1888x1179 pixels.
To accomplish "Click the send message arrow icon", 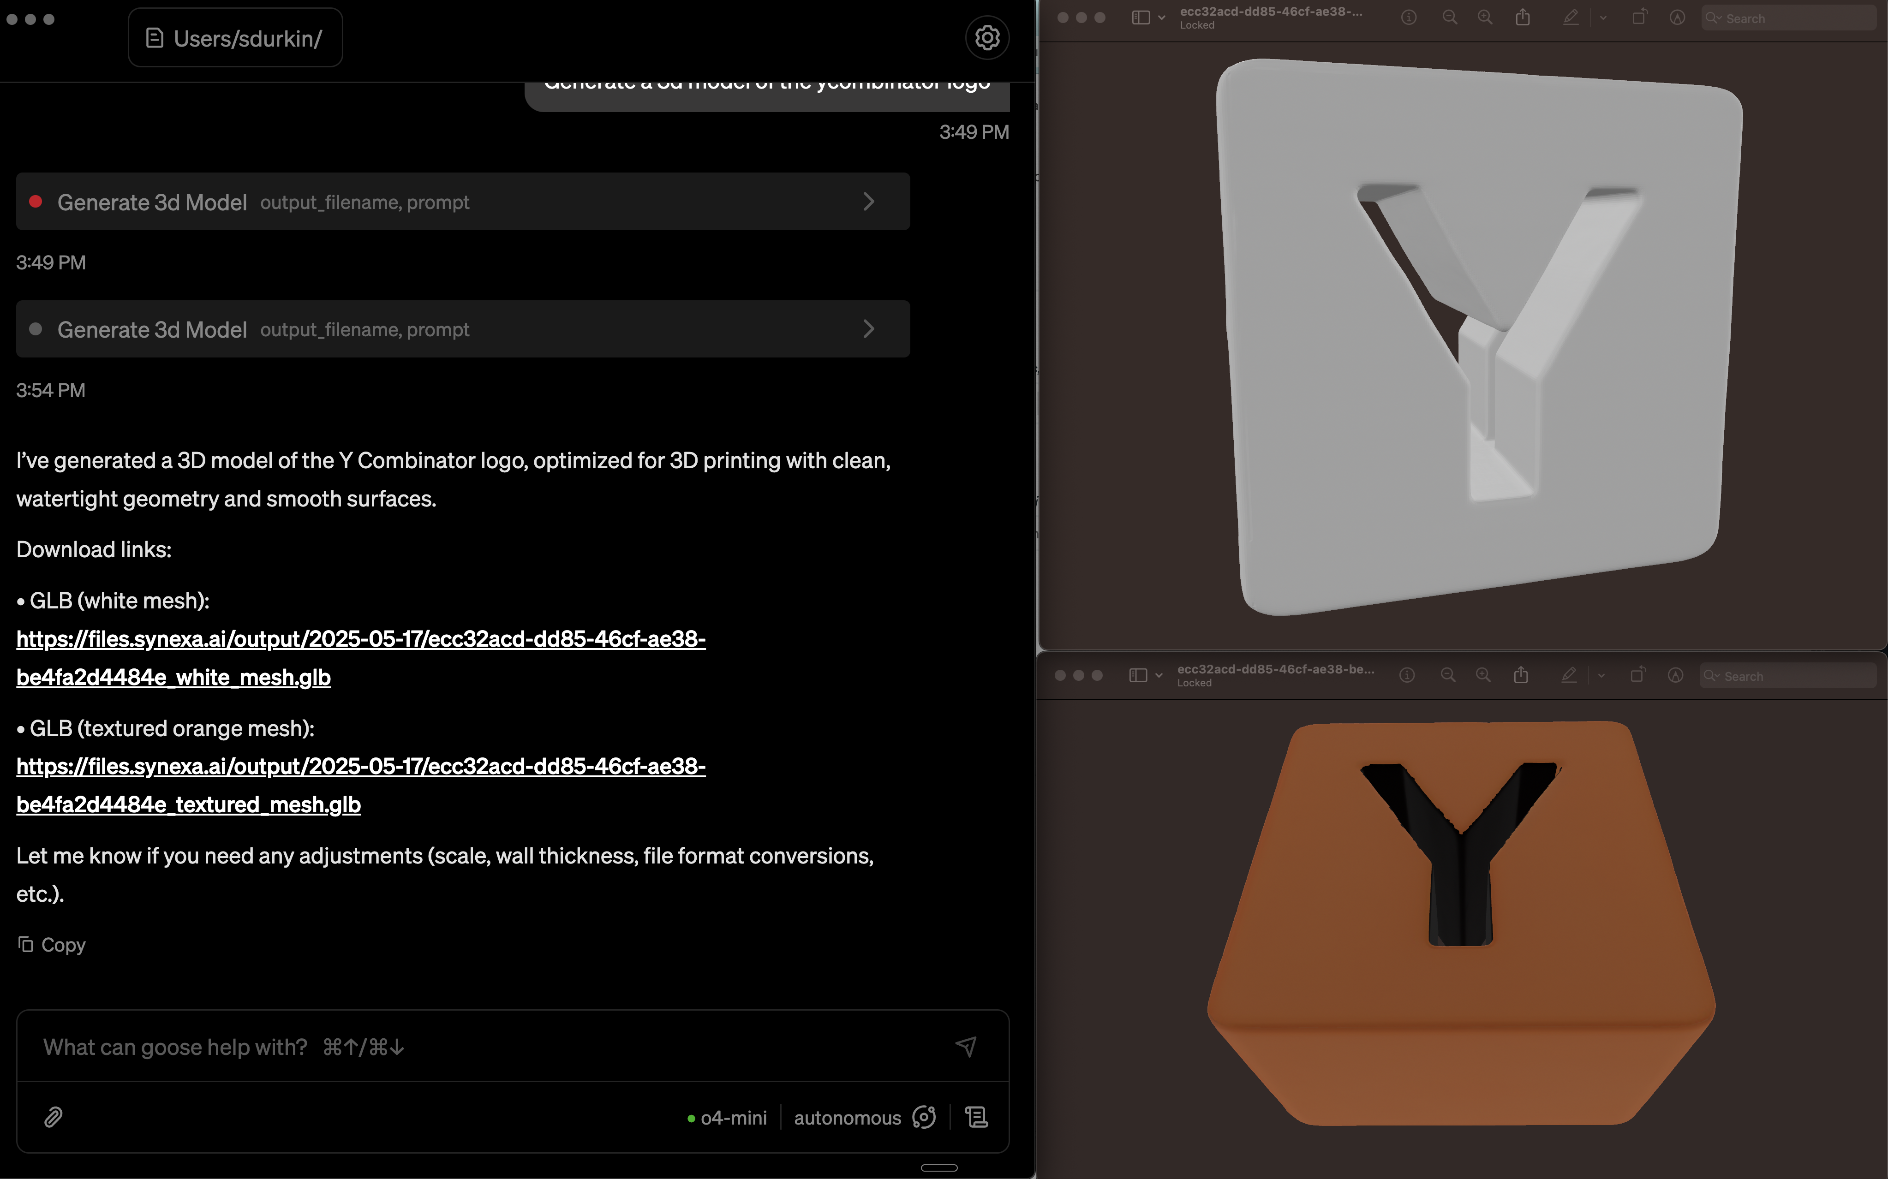I will click(x=965, y=1046).
